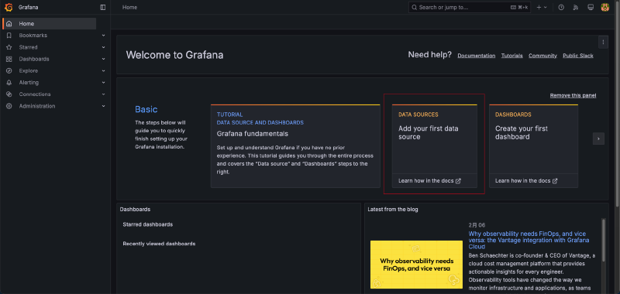Click the Dashboards panel title
The image size is (620, 294).
pos(135,209)
